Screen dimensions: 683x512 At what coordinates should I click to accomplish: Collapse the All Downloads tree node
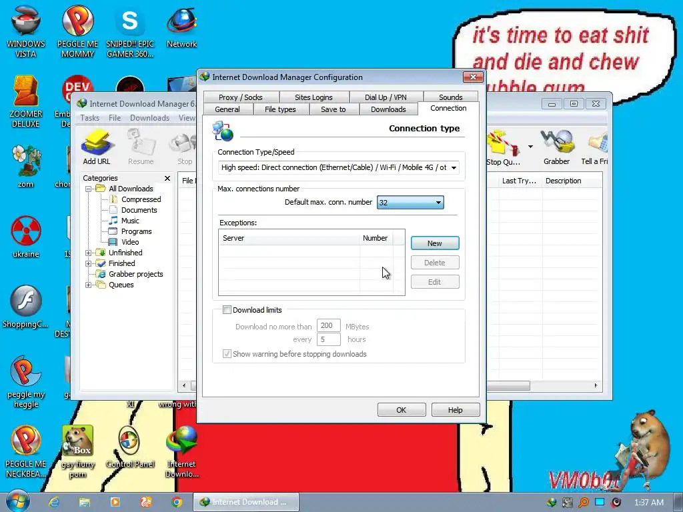[x=88, y=189]
